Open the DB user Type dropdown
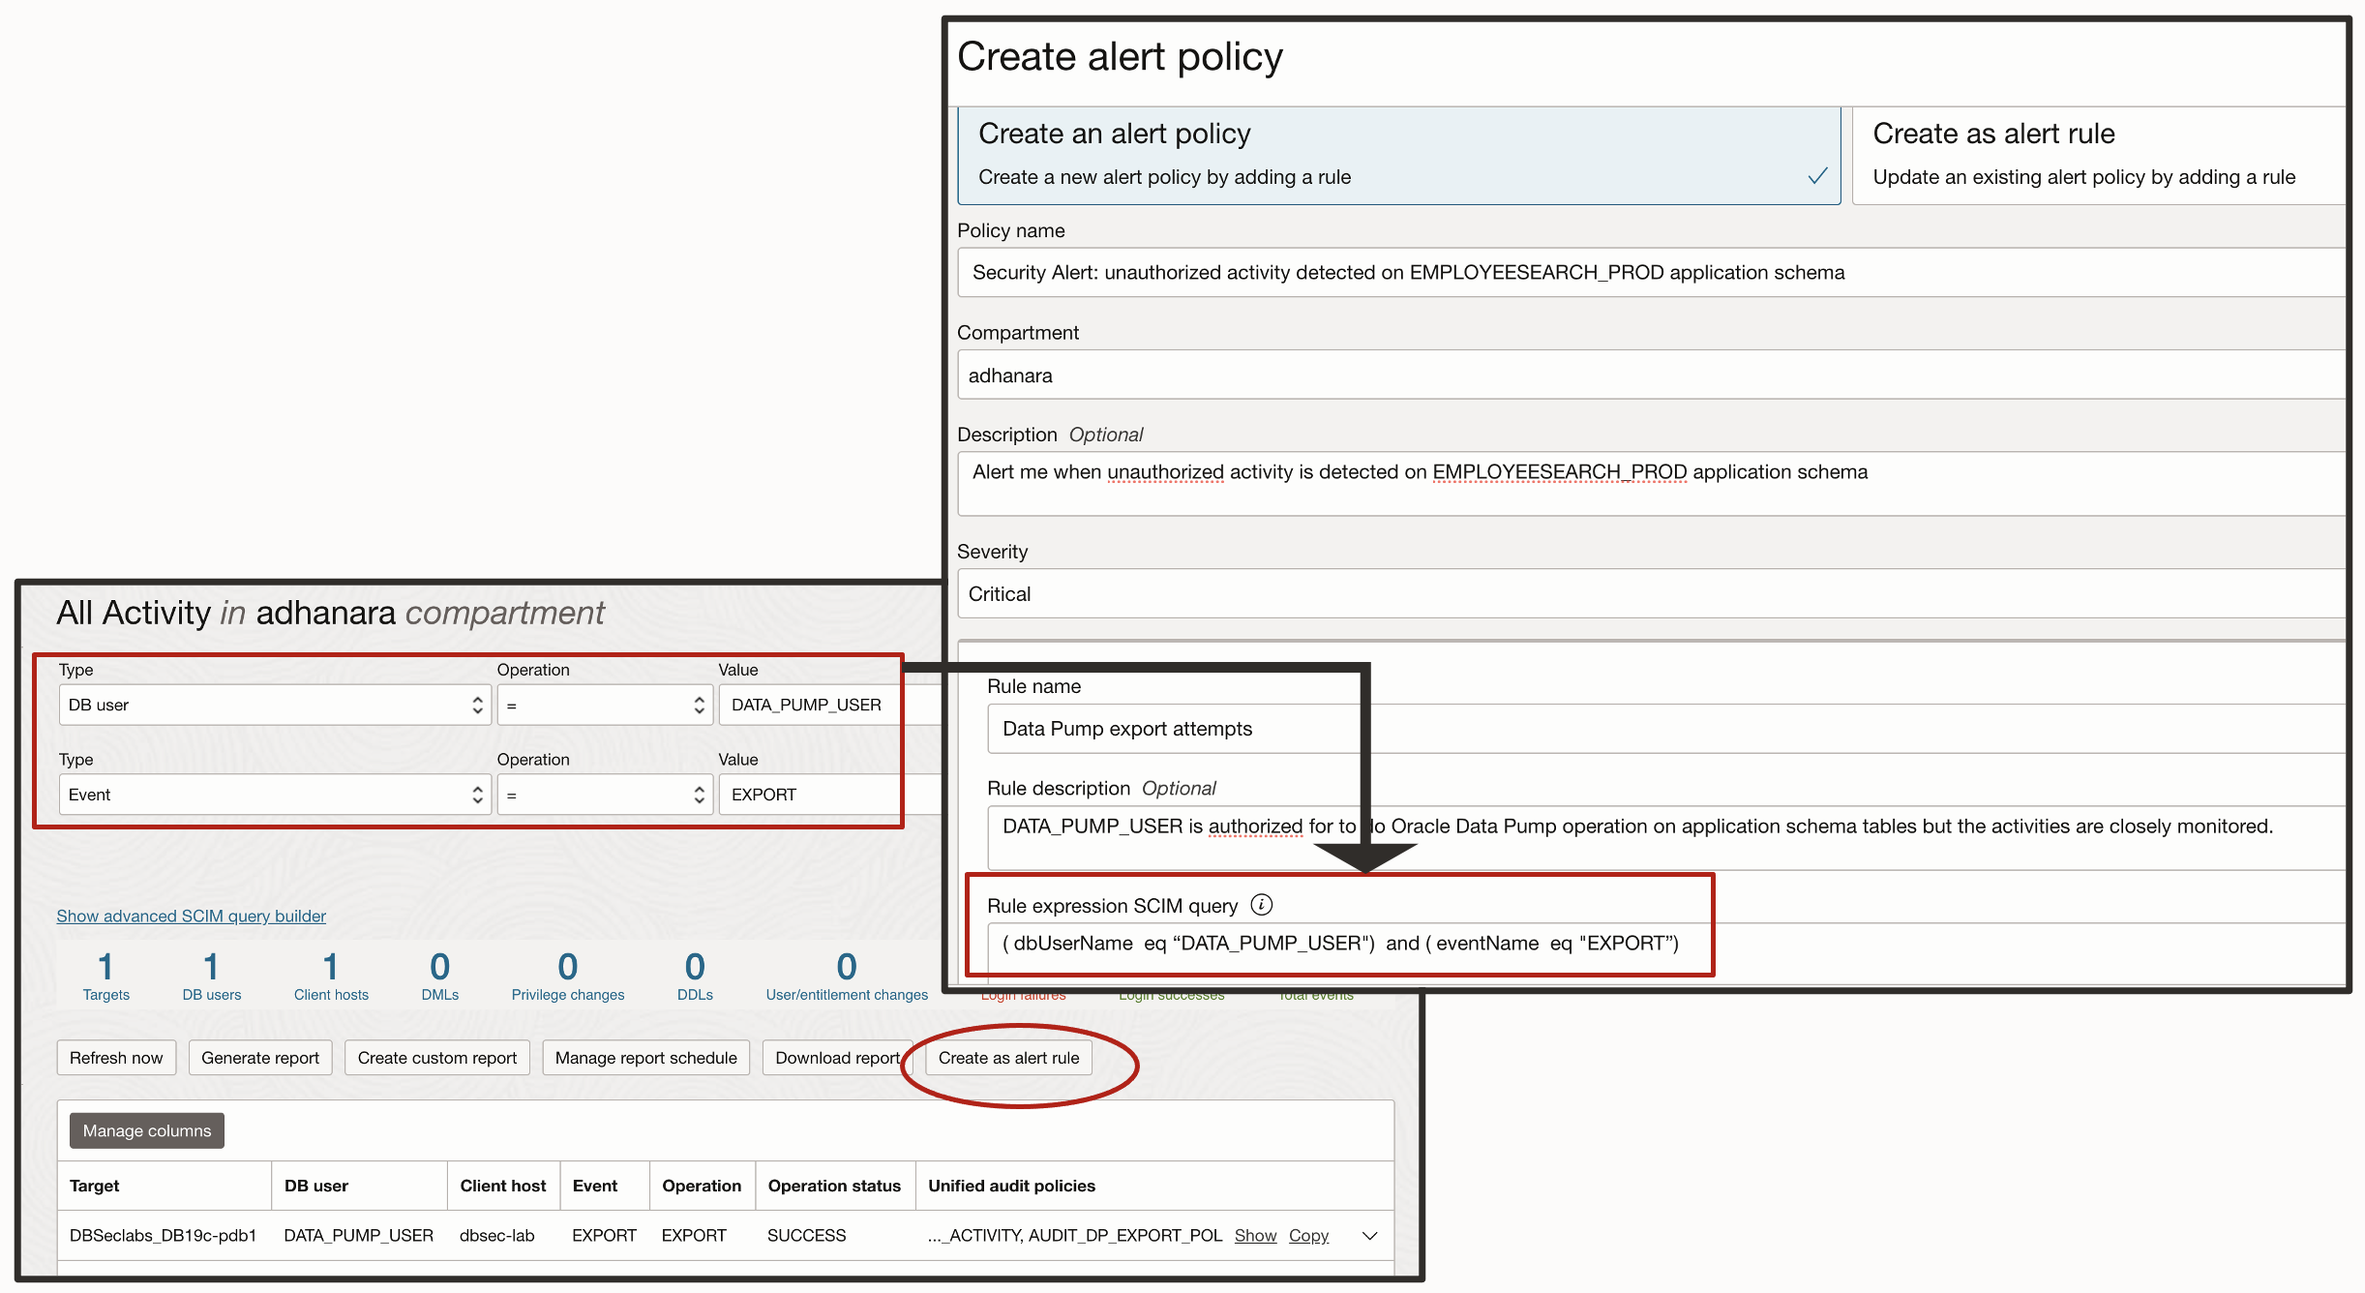The image size is (2365, 1293). [x=274, y=705]
